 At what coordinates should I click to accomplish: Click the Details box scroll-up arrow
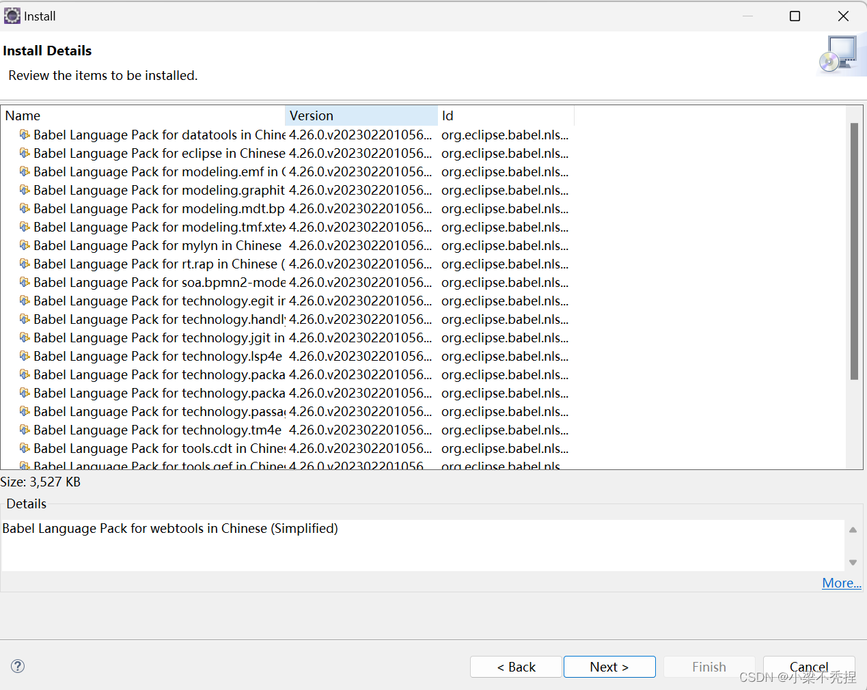click(x=853, y=530)
